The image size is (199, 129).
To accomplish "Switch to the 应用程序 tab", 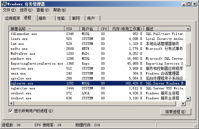I will (x=12, y=18).
